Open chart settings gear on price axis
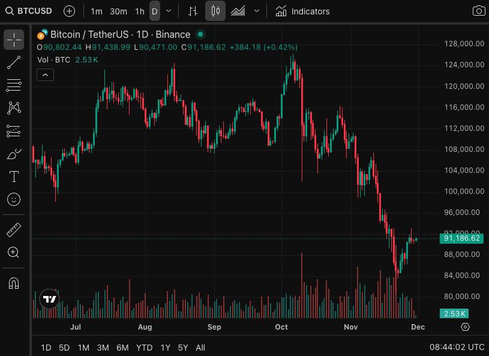This screenshot has width=489, height=356. [465, 327]
